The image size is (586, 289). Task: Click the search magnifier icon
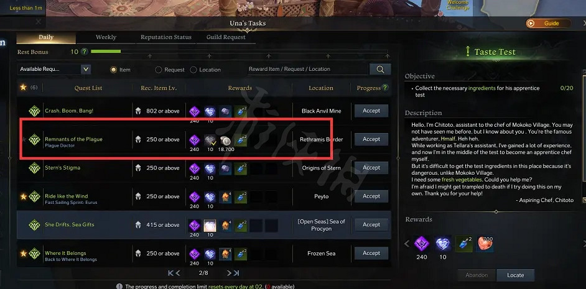[380, 69]
